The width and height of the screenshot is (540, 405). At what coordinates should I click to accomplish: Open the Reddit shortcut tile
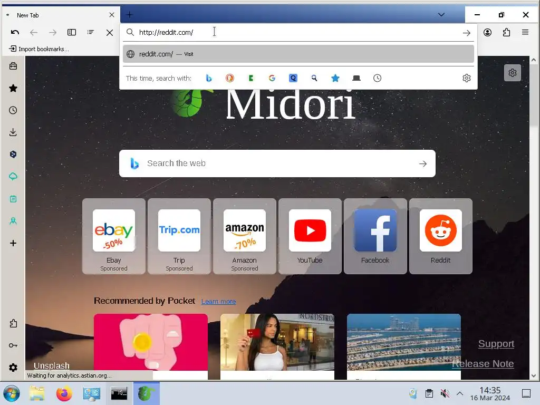coord(441,236)
